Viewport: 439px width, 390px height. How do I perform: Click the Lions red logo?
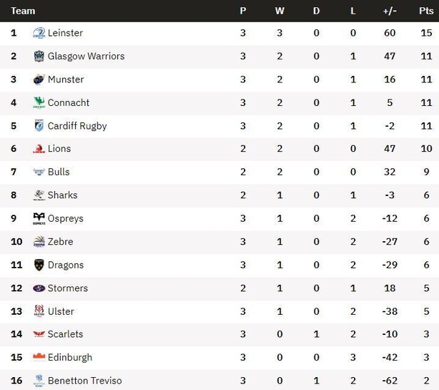[x=39, y=149]
